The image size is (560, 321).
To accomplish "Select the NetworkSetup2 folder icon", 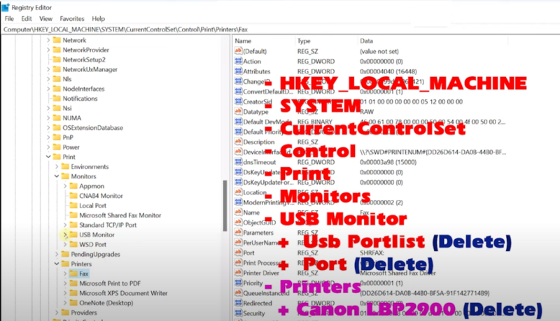I will point(57,59).
